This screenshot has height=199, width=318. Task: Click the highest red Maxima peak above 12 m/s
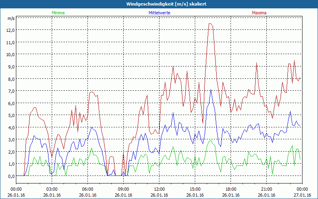point(210,24)
